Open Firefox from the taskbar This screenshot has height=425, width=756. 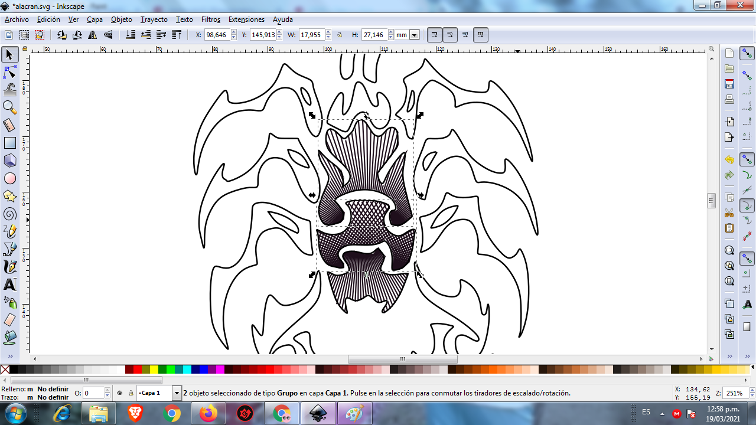(x=208, y=413)
